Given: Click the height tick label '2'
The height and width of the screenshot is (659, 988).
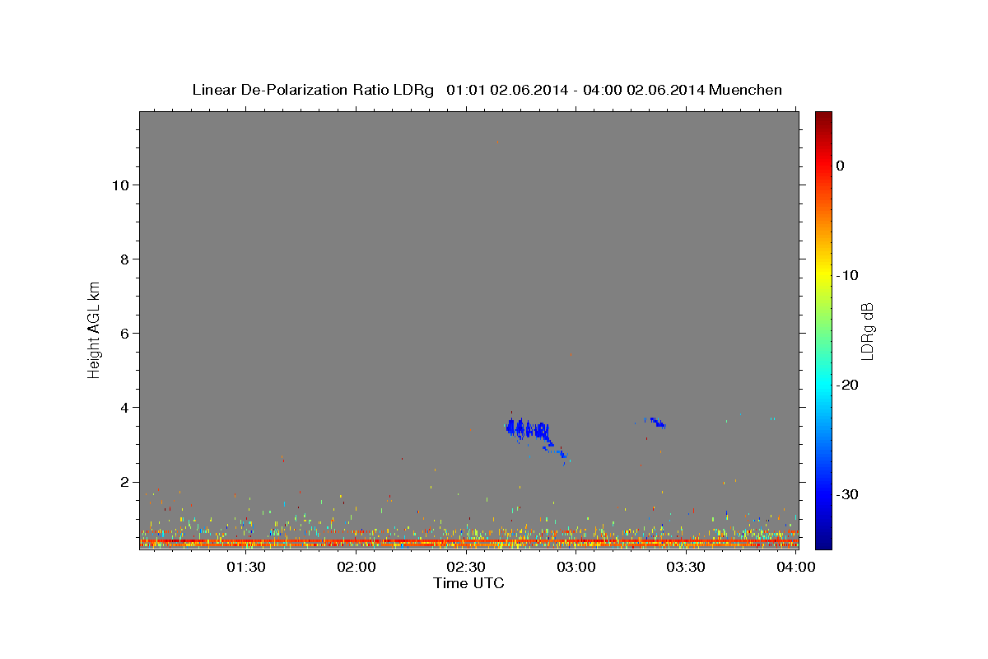Looking at the screenshot, I should [x=123, y=481].
